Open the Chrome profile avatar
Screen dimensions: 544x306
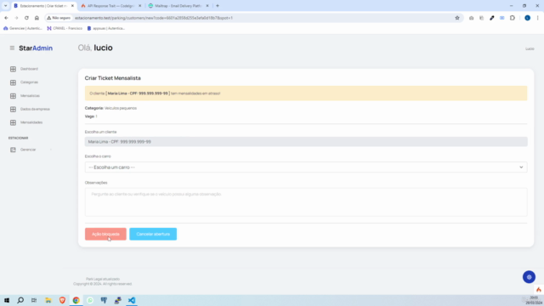527,18
